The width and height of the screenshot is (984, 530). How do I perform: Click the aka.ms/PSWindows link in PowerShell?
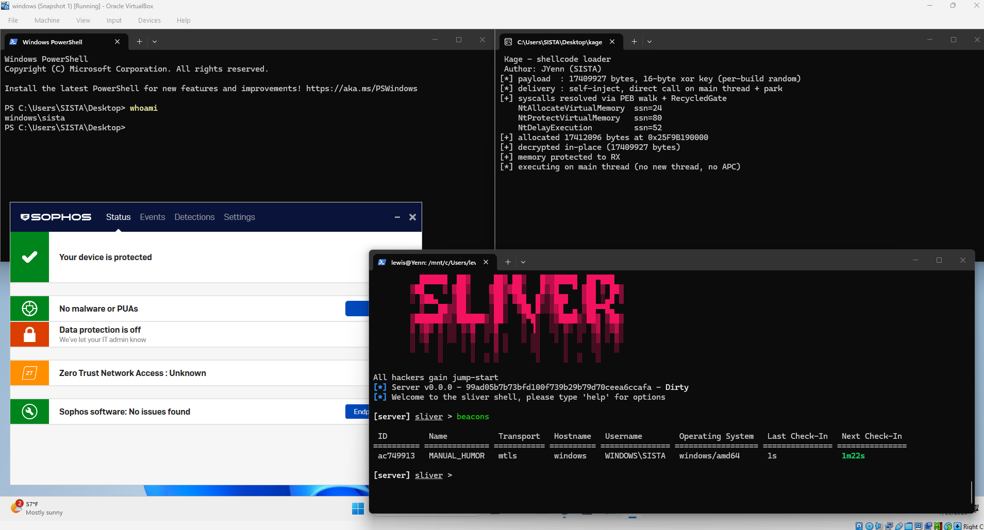(x=362, y=89)
